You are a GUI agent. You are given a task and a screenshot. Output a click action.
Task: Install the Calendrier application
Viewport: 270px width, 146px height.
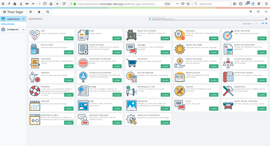click(69, 109)
